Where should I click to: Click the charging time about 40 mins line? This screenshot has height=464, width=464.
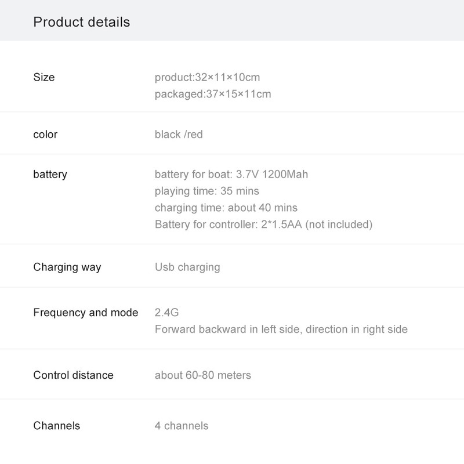click(226, 208)
